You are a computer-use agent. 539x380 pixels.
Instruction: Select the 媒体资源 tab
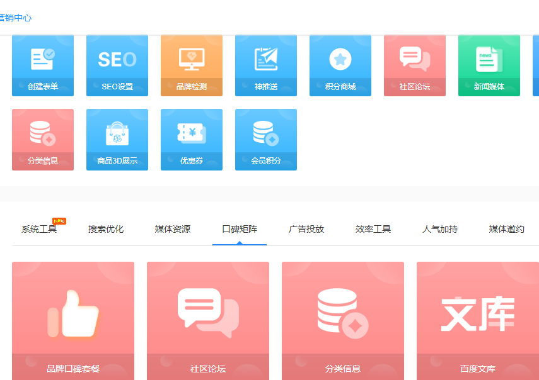click(x=173, y=229)
